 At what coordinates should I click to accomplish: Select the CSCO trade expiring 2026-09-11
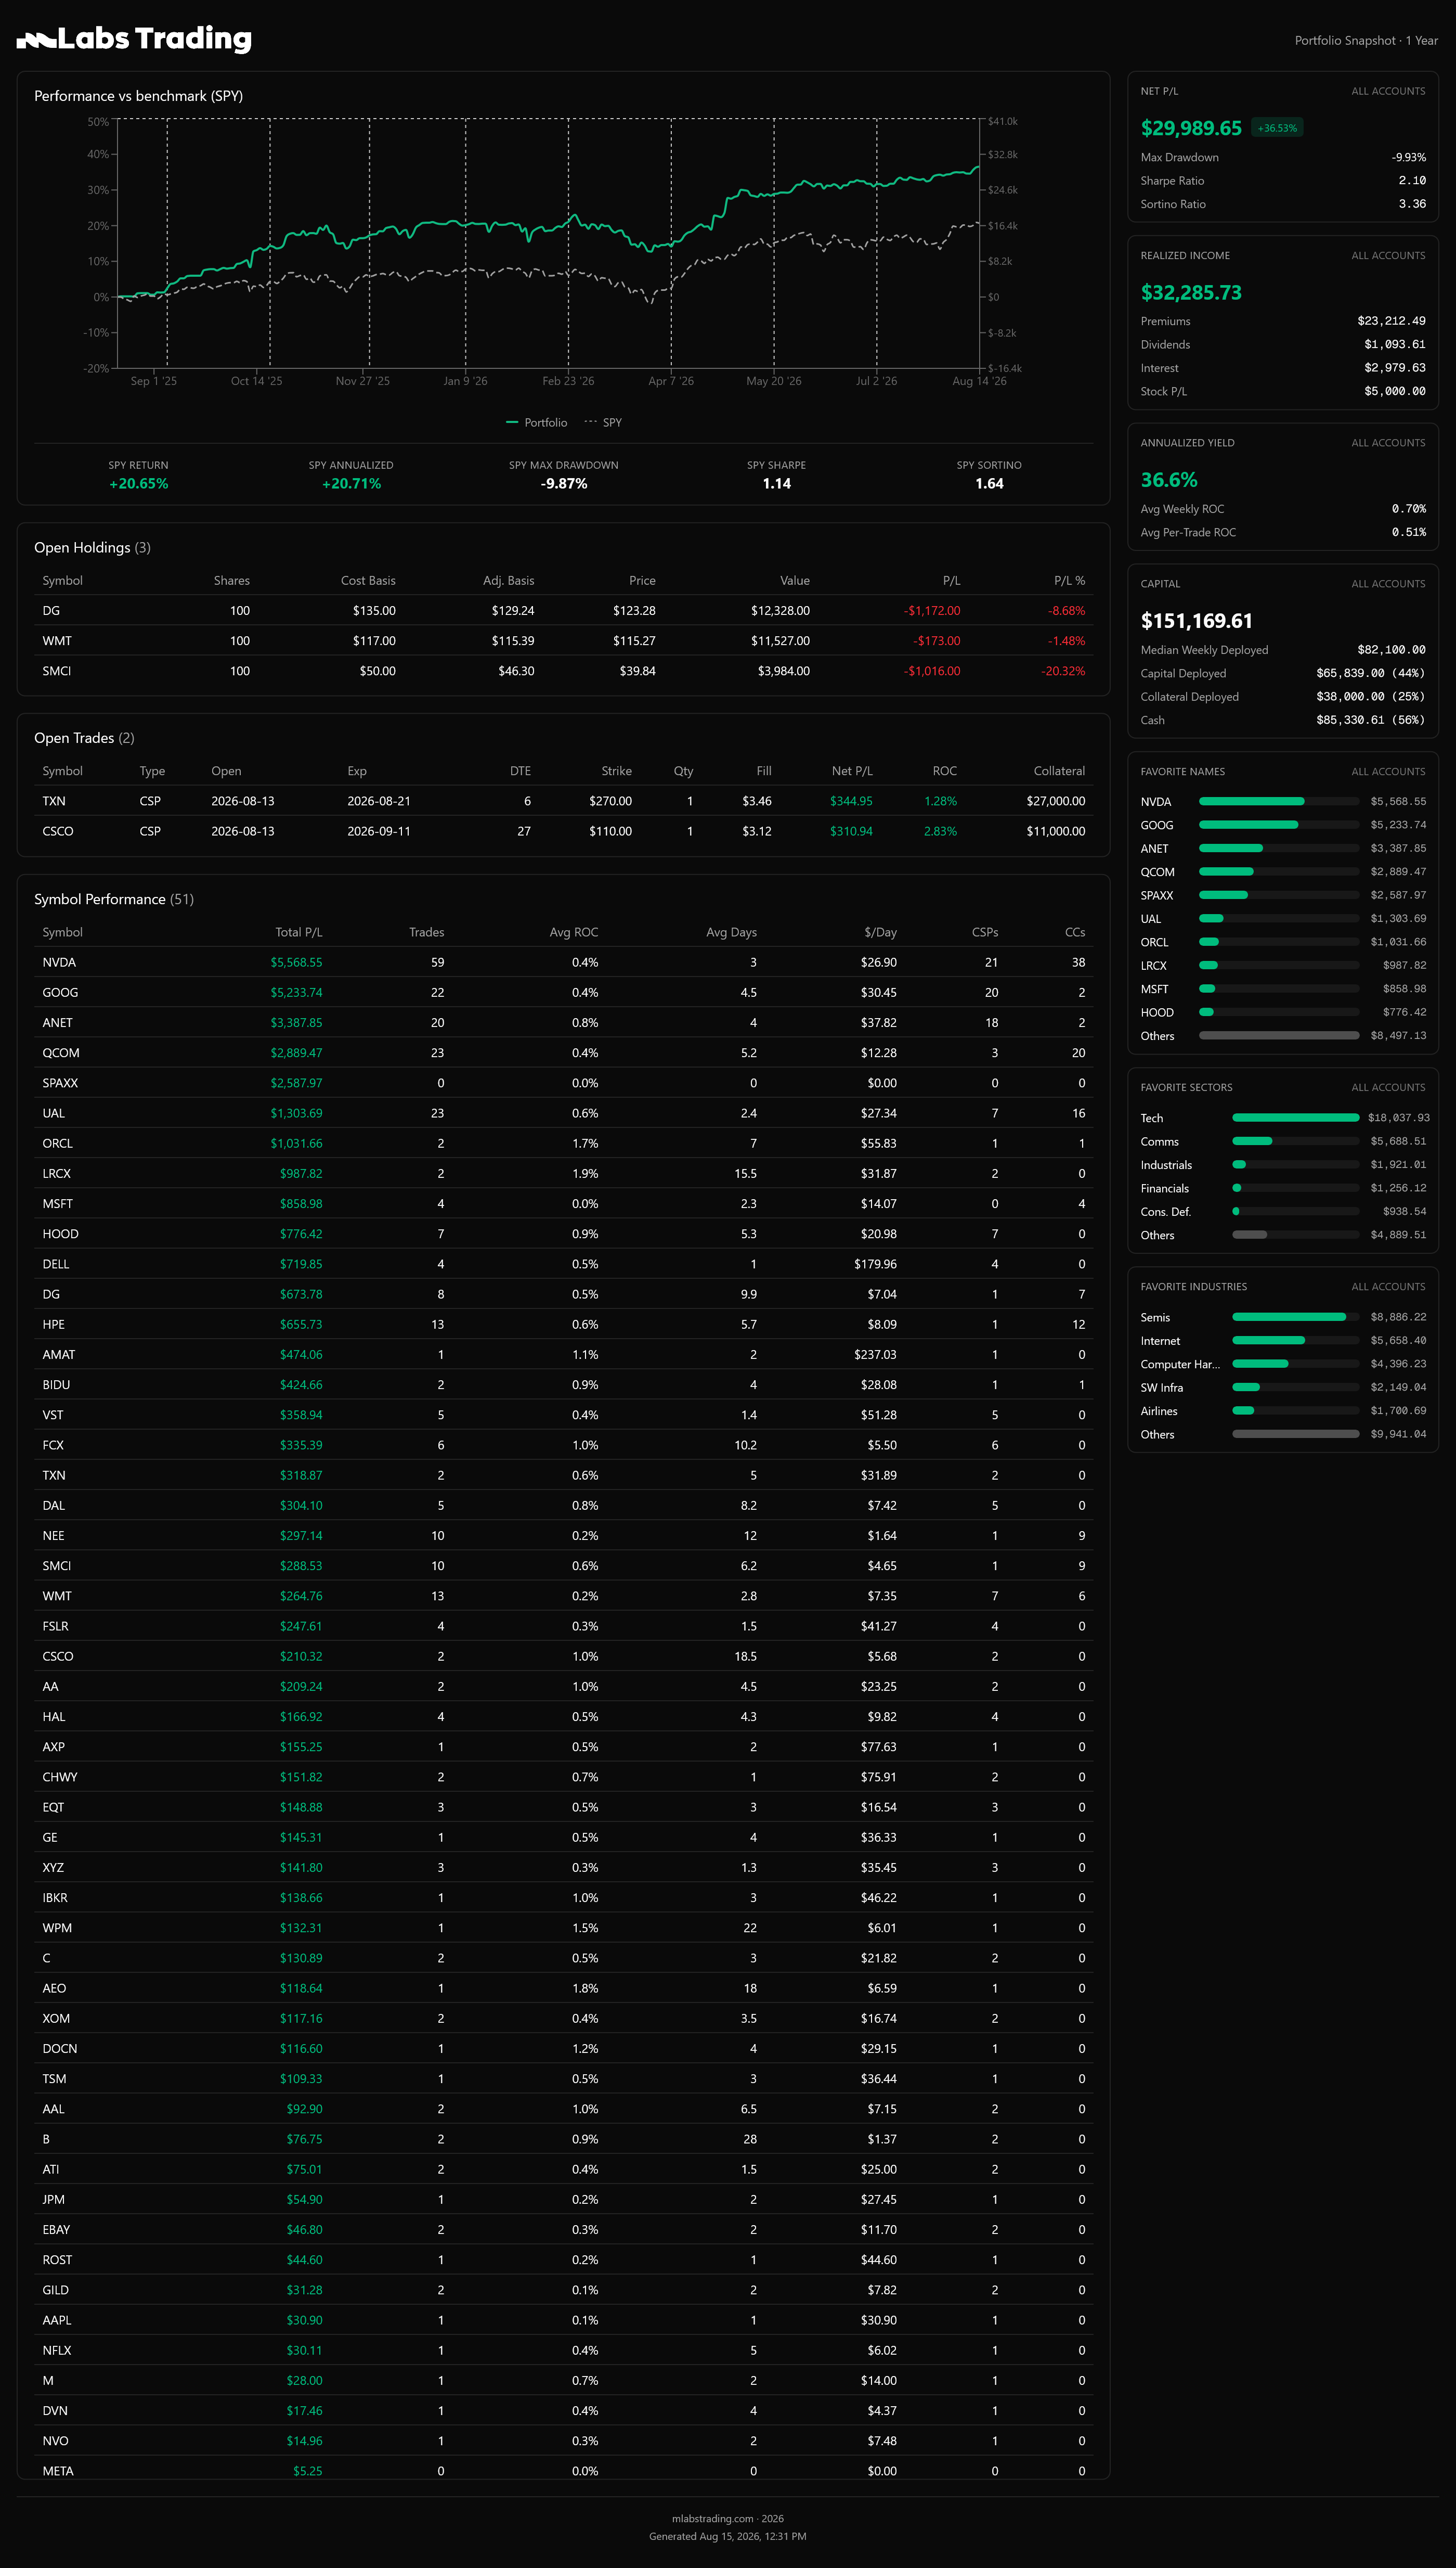[564, 831]
